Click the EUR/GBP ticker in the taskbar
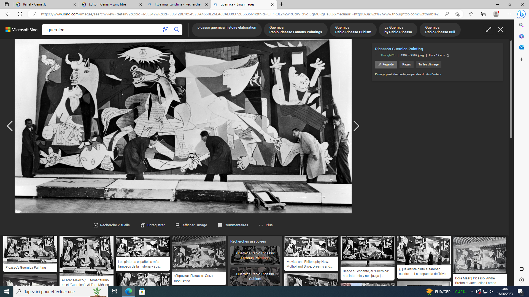 pyautogui.click(x=442, y=292)
